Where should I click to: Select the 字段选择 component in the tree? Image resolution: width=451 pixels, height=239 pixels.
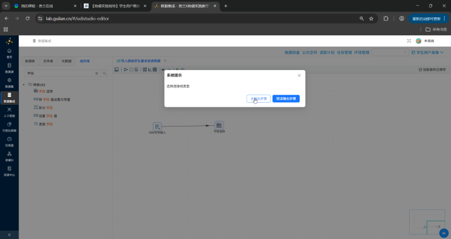coord(43,91)
